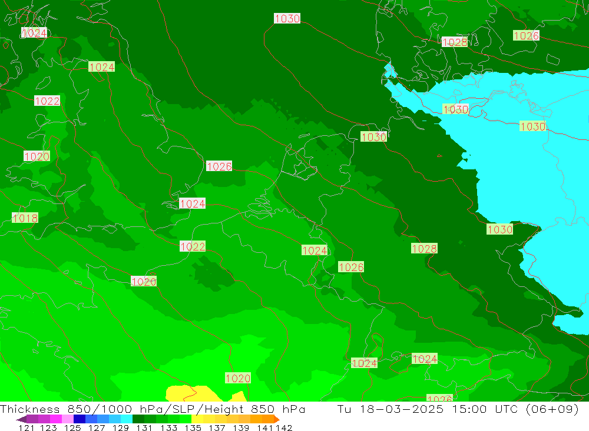Click legend value 121
This screenshot has height=431, width=589.
click(27, 427)
